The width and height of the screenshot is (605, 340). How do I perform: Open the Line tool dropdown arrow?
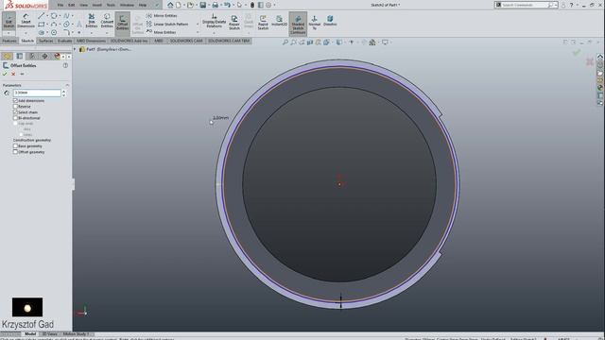click(47, 16)
